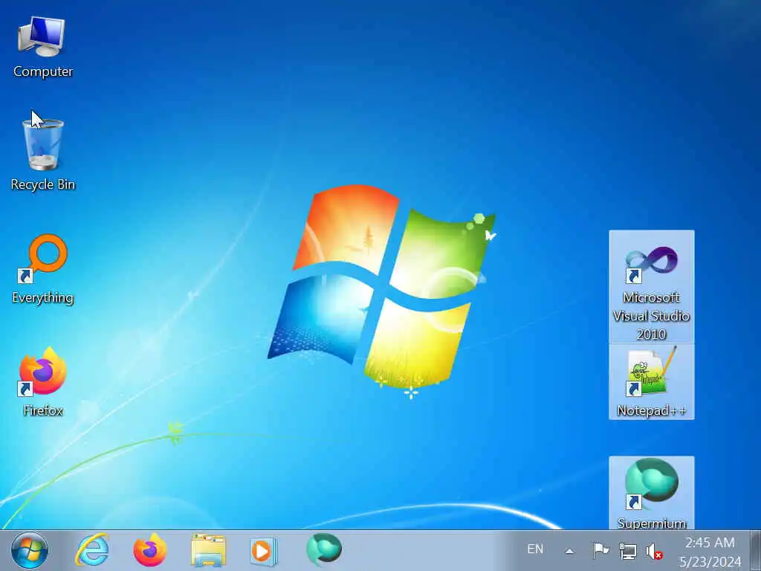Select the Supermium desktop shortcut
This screenshot has height=571, width=761.
[x=651, y=494]
